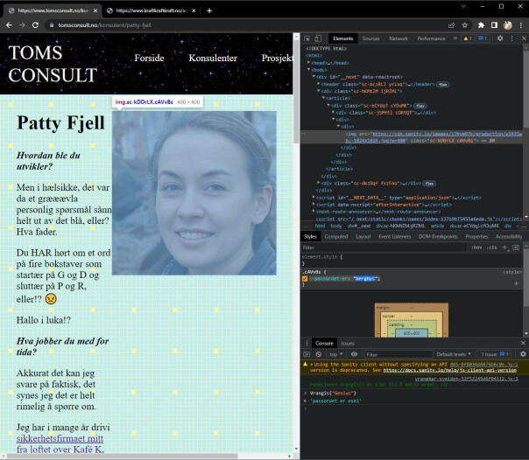The width and height of the screenshot is (529, 460).
Task: Select the img element source link
Action: pos(434,137)
